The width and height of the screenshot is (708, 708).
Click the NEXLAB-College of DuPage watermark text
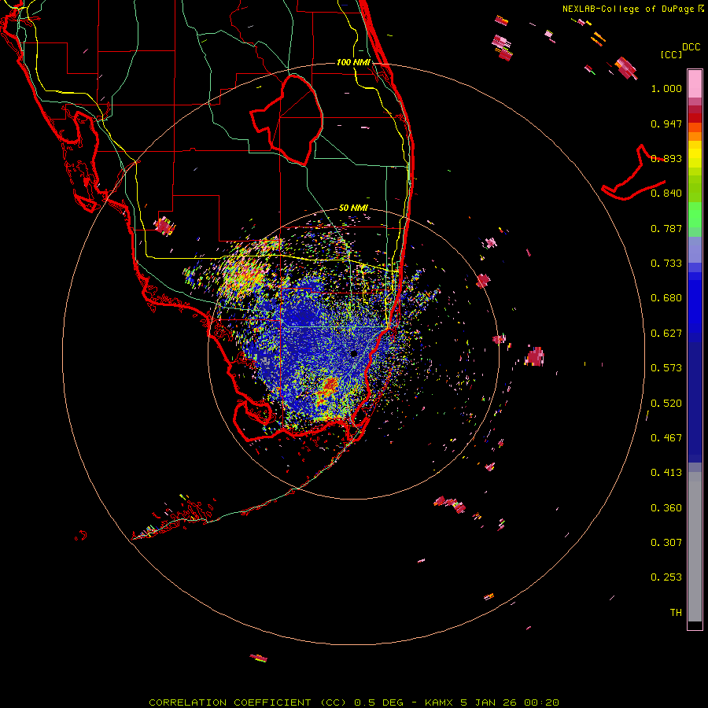click(632, 9)
